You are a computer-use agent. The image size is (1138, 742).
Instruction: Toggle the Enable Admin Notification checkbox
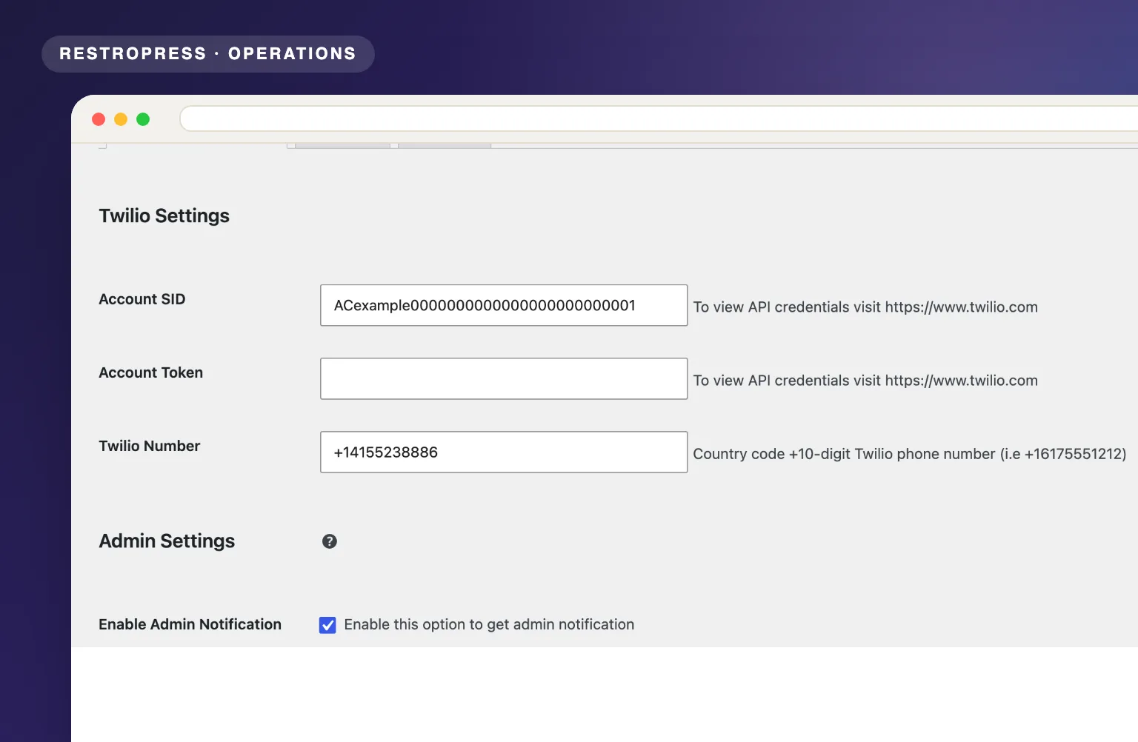click(x=327, y=625)
